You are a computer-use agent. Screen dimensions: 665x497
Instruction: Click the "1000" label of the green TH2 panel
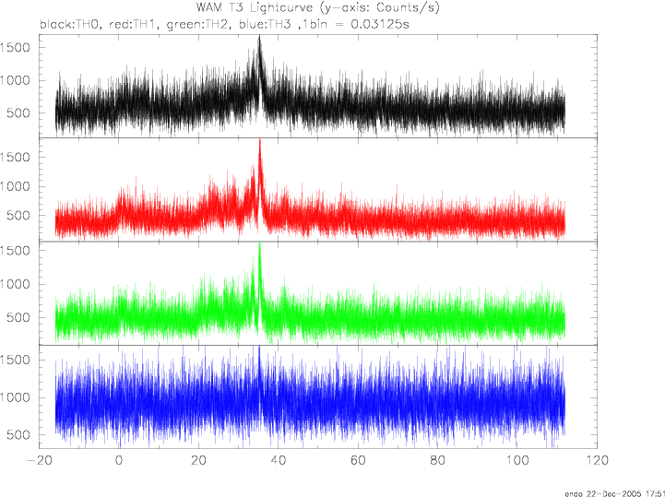pyautogui.click(x=16, y=285)
